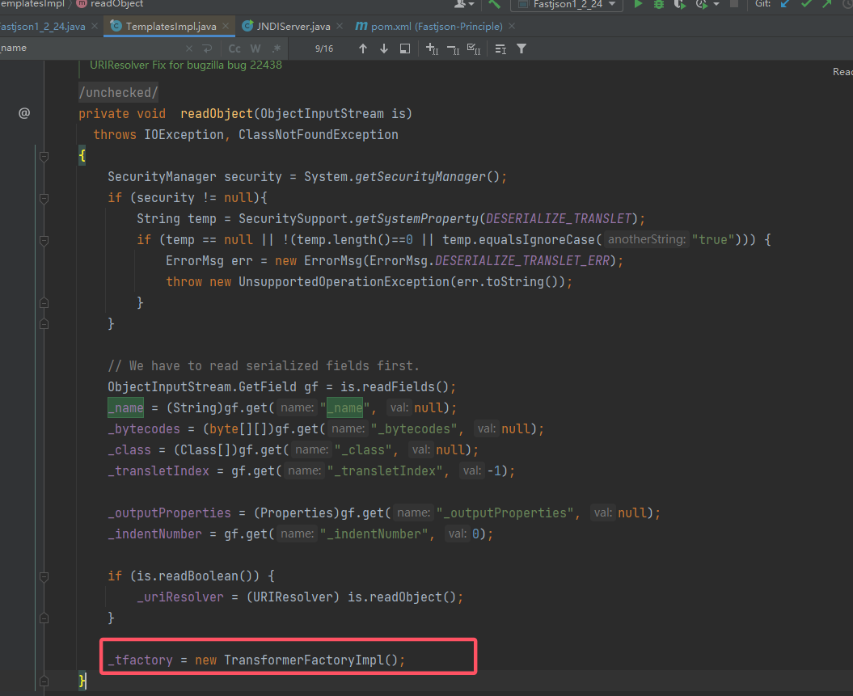The height and width of the screenshot is (696, 853).
Task: Expand the profiler run options arrow
Action: (716, 4)
